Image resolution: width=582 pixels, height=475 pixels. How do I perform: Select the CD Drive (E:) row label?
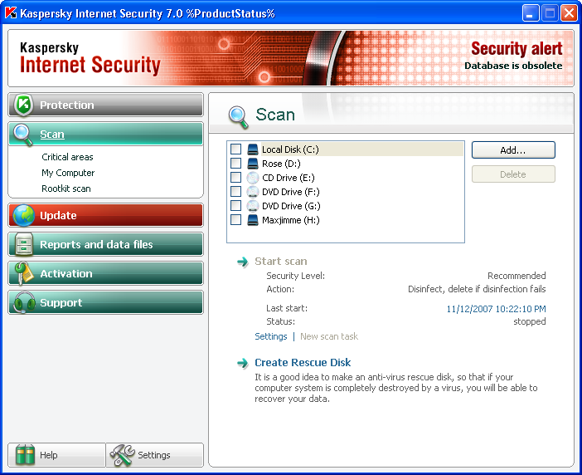click(x=288, y=178)
